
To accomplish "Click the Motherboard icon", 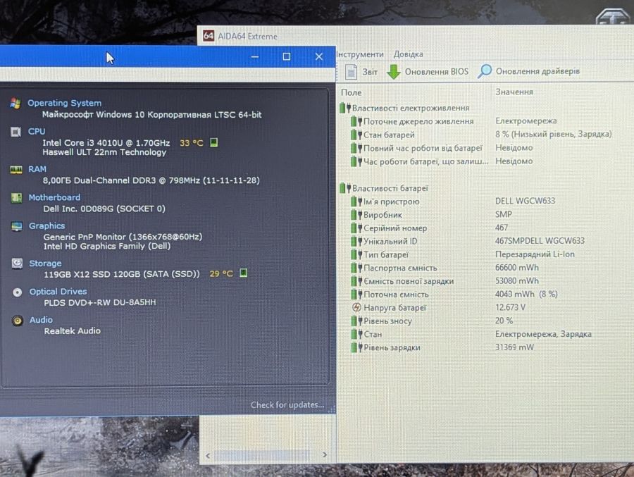I will 17,198.
